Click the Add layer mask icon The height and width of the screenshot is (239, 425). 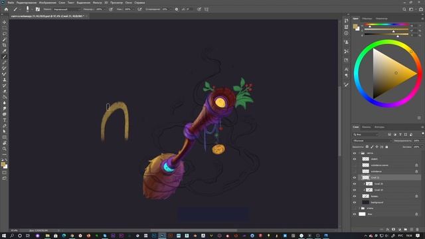coord(394,230)
